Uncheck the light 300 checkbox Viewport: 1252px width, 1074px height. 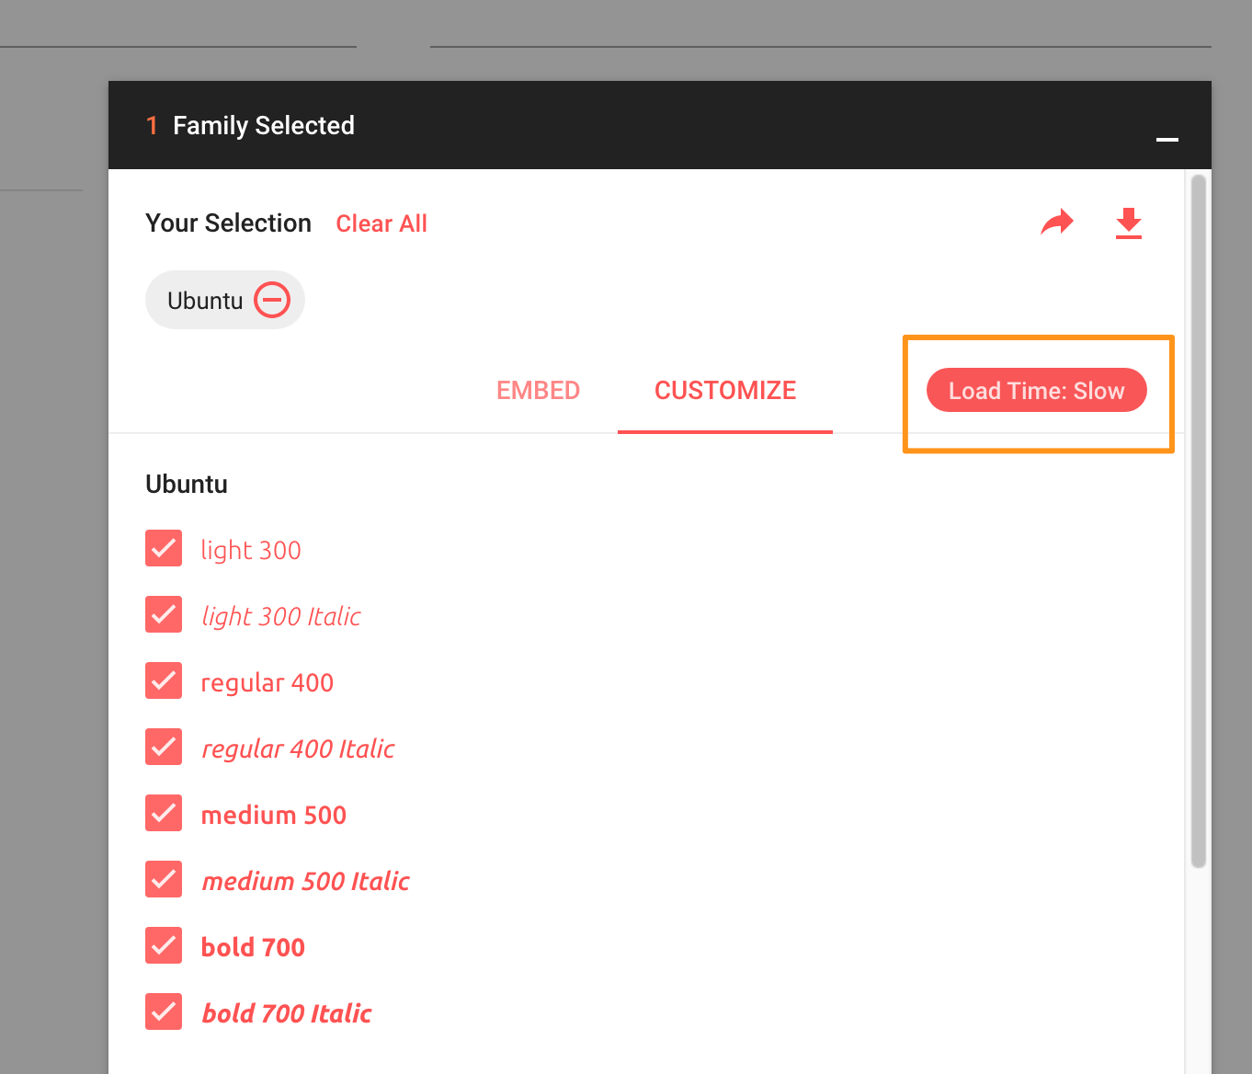(164, 548)
